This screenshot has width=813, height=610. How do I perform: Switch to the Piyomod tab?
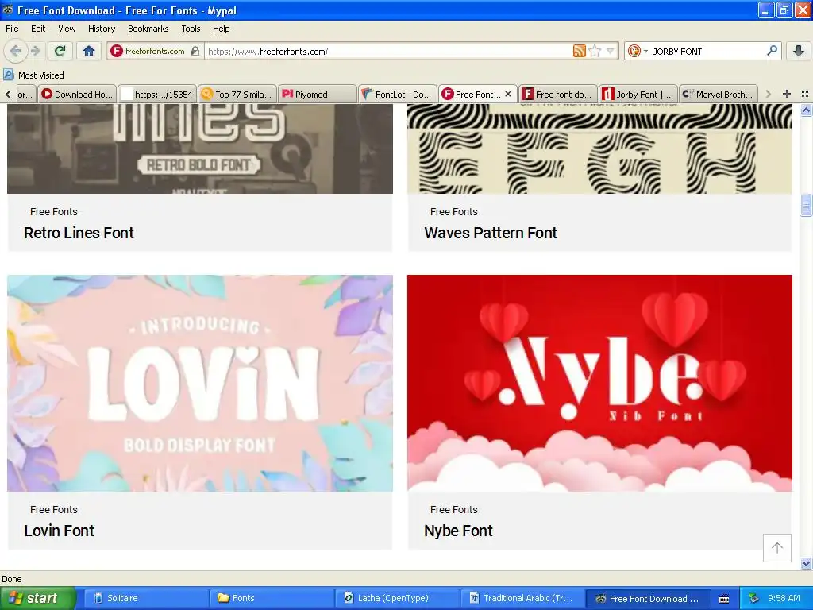click(x=318, y=94)
